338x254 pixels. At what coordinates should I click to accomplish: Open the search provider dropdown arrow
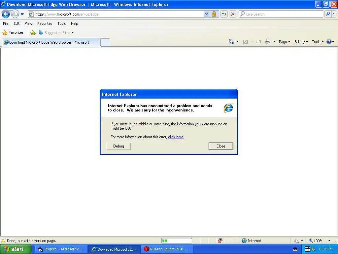click(333, 14)
